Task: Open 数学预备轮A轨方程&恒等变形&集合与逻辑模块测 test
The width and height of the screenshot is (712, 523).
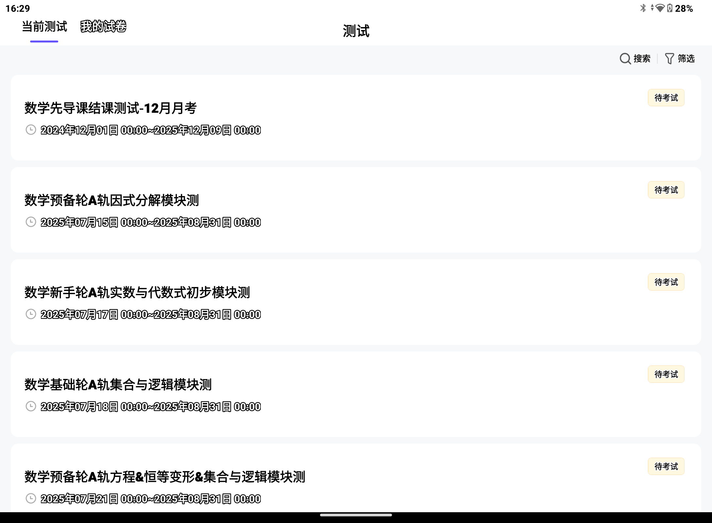Action: [165, 477]
